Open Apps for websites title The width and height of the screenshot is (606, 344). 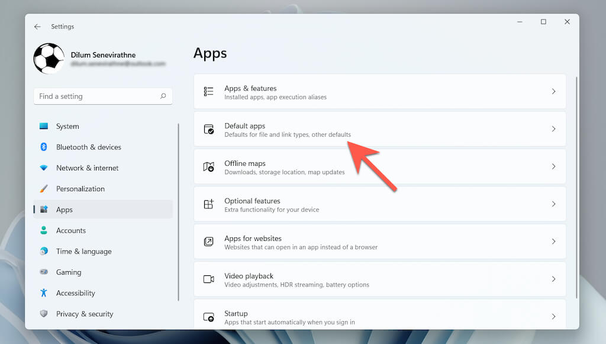(x=253, y=239)
